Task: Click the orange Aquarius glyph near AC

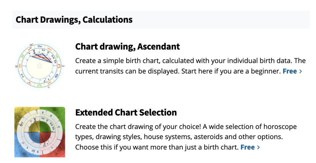Action: 20,66
